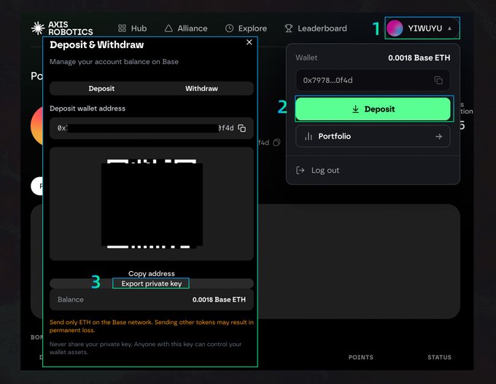Click the POINTS column header
Viewport: 496px width, 384px height.
click(361, 357)
